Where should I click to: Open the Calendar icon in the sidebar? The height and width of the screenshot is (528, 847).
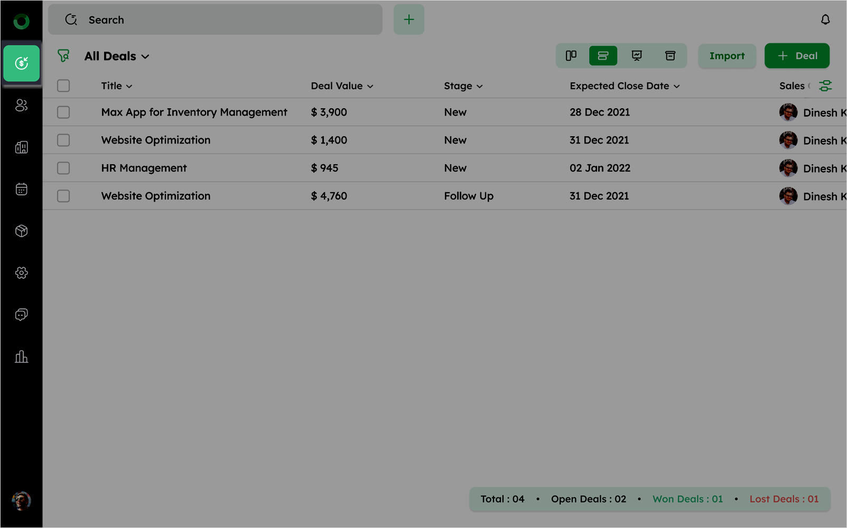(21, 189)
